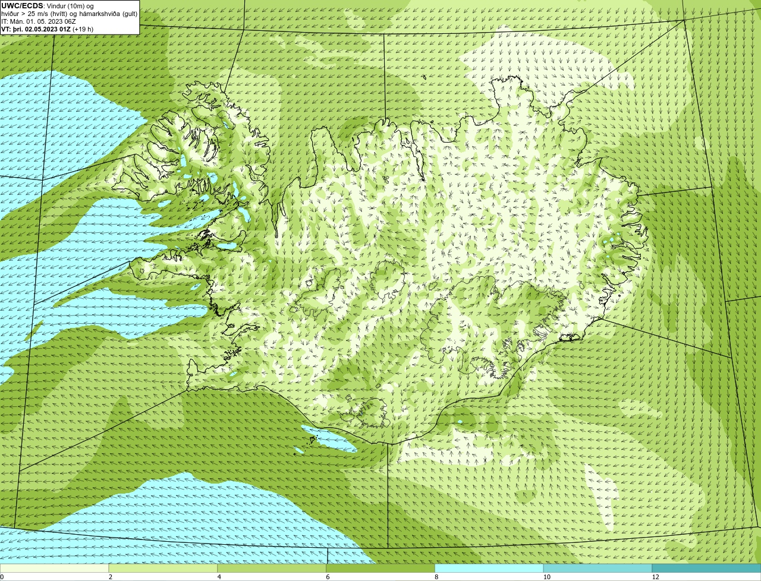This screenshot has width=761, height=581.
Task: Click the "10" label on the color scale
Action: coord(546,577)
